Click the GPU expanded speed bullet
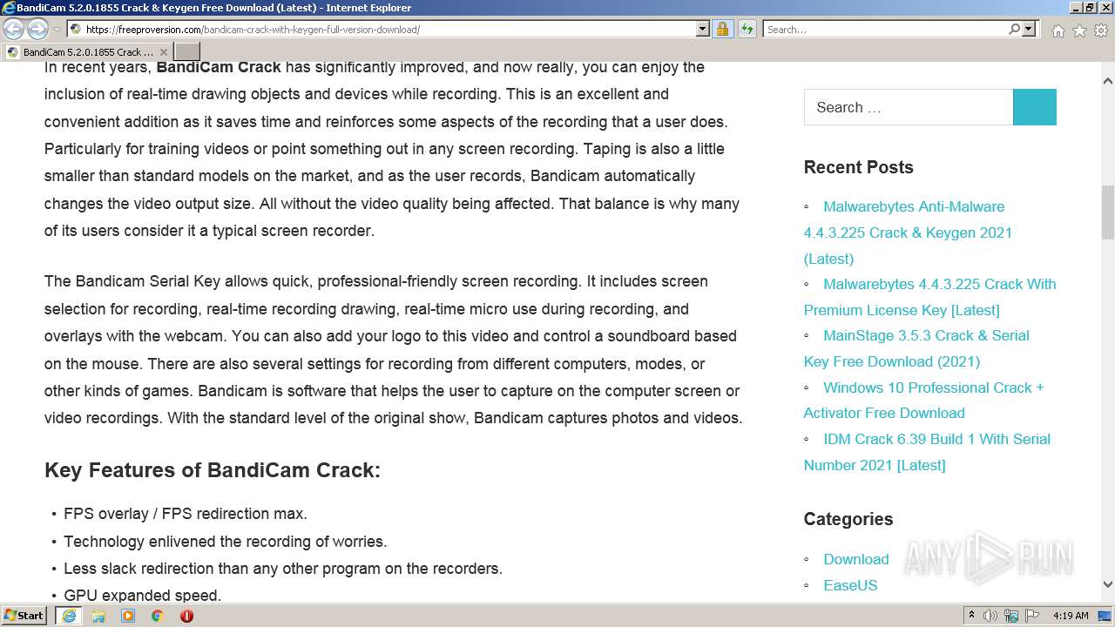 [143, 596]
